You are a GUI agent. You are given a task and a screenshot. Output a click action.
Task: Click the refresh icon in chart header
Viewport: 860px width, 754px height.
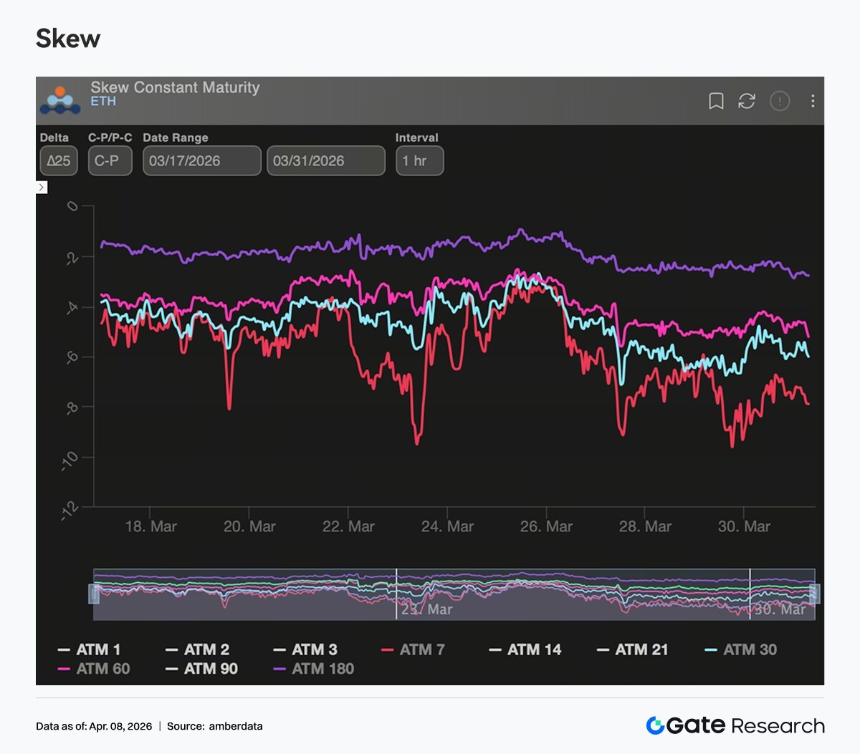747,101
